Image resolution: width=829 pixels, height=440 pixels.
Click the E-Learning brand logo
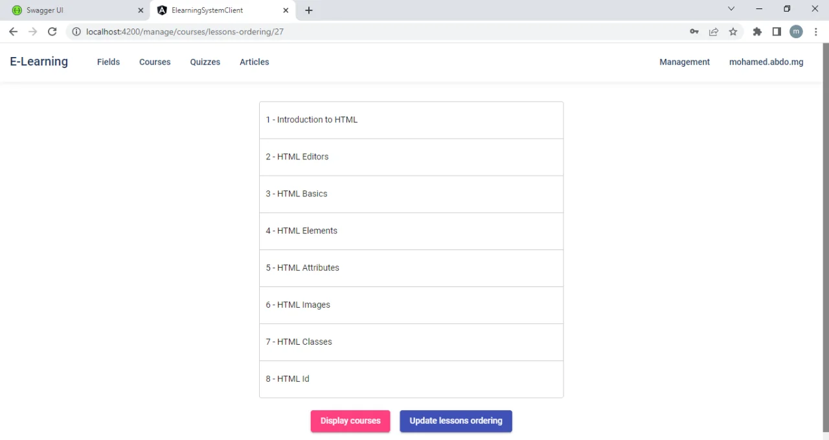[39, 62]
